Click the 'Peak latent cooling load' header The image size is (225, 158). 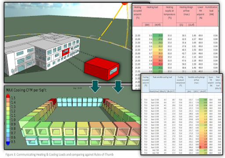click(218, 83)
